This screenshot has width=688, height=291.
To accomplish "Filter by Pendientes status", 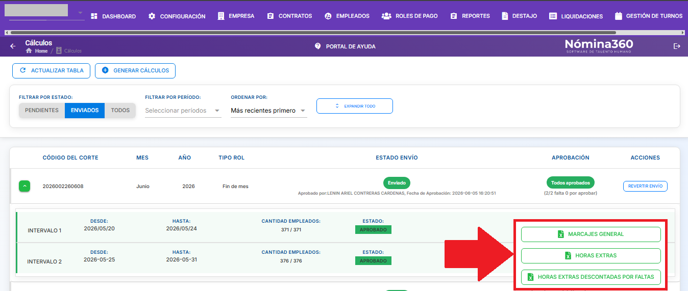I will 42,111.
